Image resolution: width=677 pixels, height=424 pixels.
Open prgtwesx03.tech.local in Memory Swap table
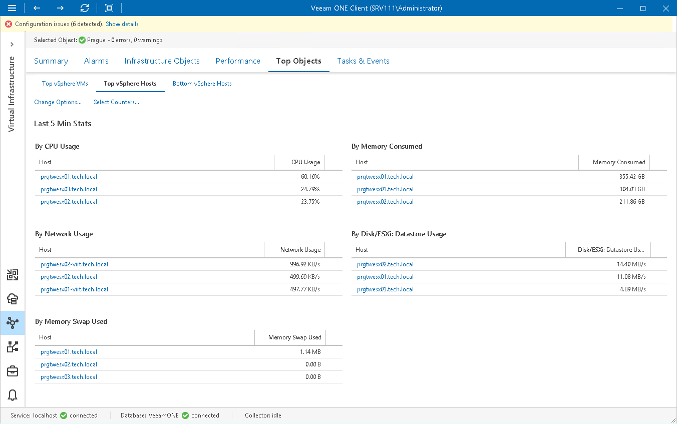click(x=69, y=377)
